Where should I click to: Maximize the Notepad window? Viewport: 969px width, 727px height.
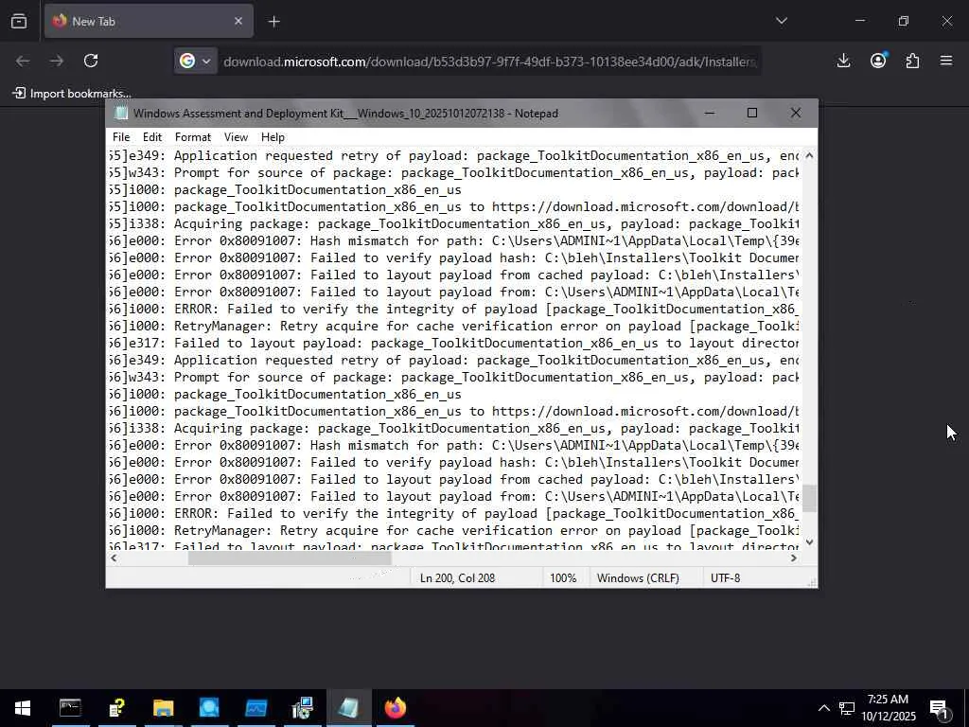click(x=752, y=114)
